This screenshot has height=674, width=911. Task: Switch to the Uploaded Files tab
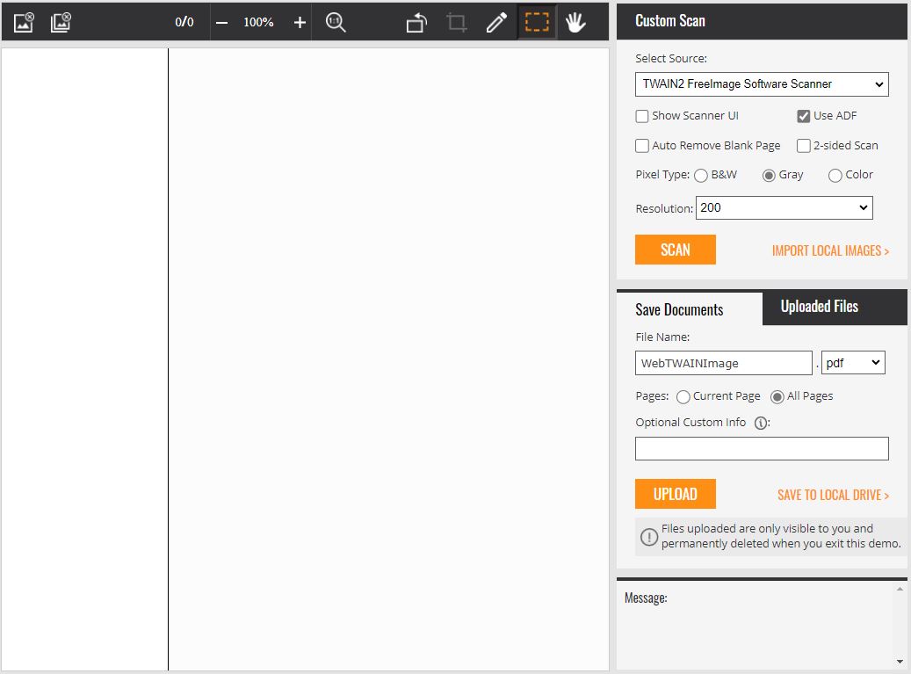(819, 307)
